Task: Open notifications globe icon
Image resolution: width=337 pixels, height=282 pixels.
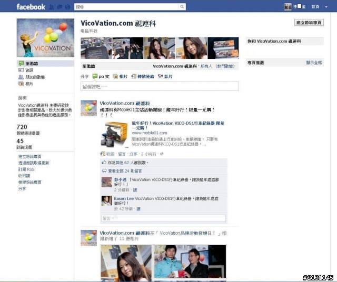Action: pyautogui.click(x=67, y=7)
